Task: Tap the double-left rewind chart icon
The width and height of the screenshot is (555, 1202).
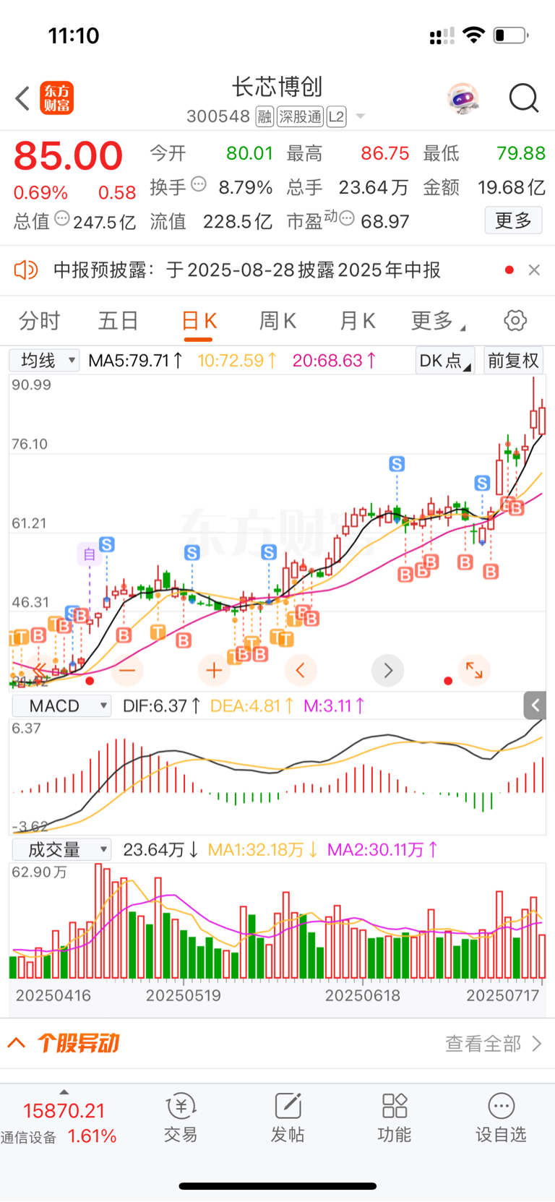Action: (x=40, y=671)
